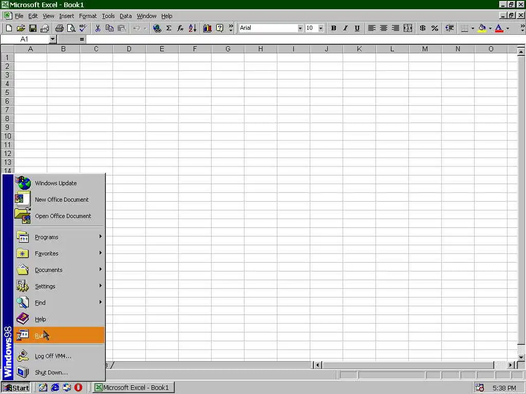Click the AutoSum sigma icon
The height and width of the screenshot is (394, 526).
[x=168, y=28]
